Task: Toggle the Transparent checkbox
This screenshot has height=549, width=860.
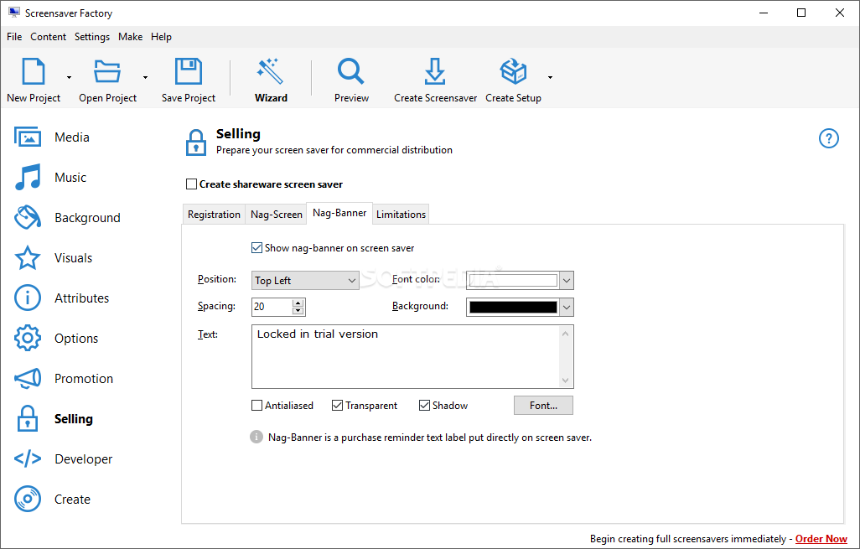Action: 337,406
